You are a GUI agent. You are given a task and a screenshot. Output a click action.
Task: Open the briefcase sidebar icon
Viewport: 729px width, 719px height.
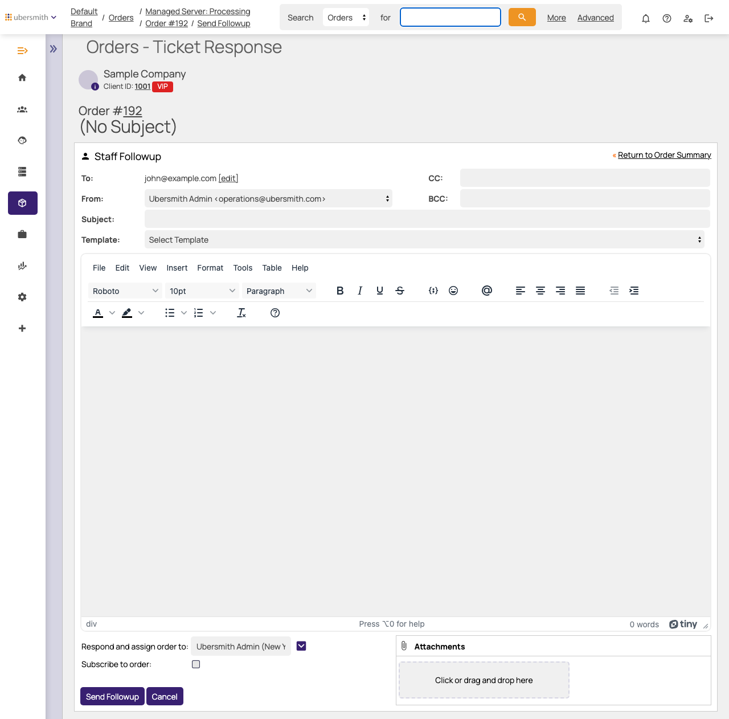(22, 234)
